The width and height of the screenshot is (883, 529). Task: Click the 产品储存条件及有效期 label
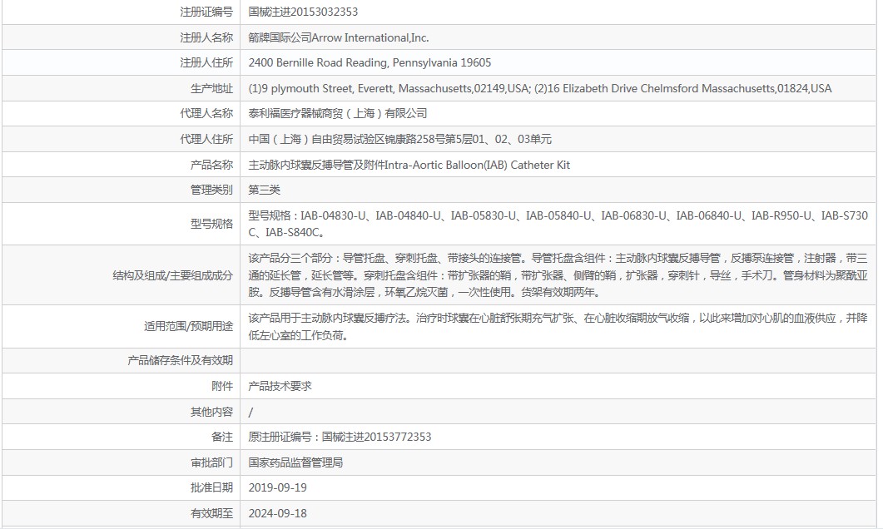181,361
